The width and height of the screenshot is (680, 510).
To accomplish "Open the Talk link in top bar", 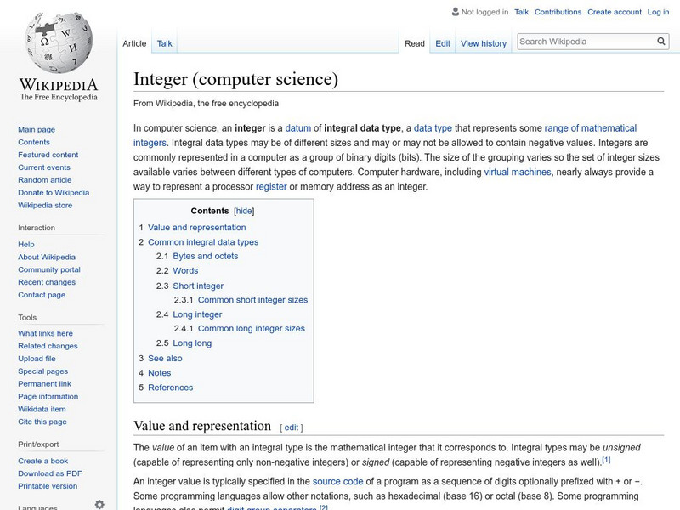I will point(521,12).
